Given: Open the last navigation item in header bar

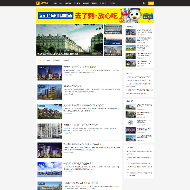Looking at the screenshot, I should pos(112,3).
